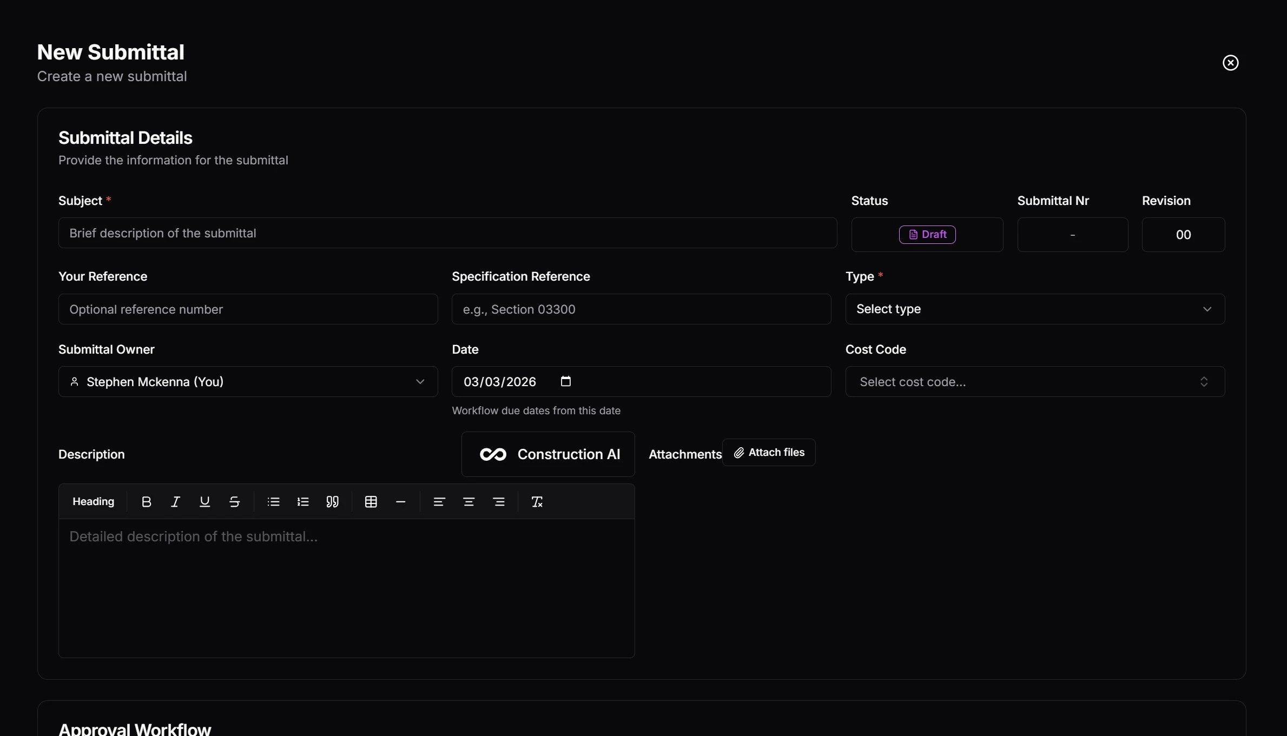Viewport: 1287px width, 736px height.
Task: Insert a bulleted list
Action: [274, 502]
